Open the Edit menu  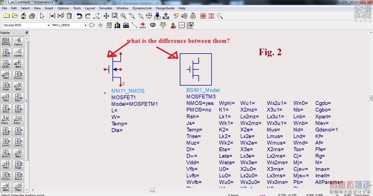(x=14, y=8)
